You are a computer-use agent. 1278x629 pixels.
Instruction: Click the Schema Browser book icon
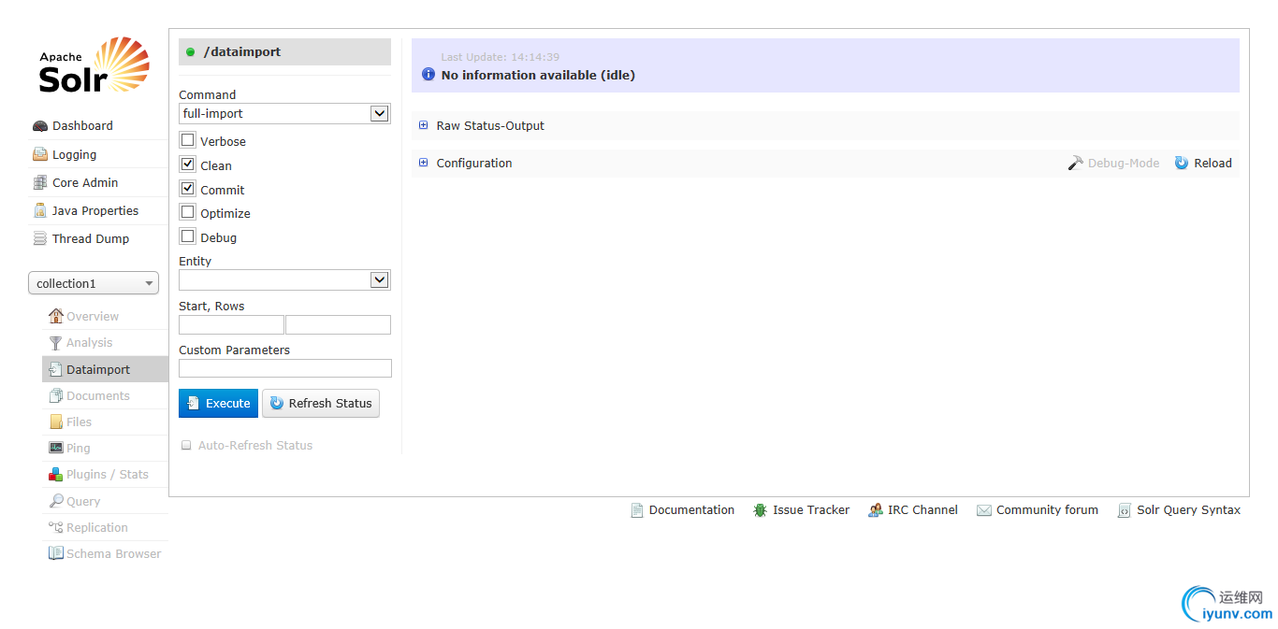(x=56, y=553)
